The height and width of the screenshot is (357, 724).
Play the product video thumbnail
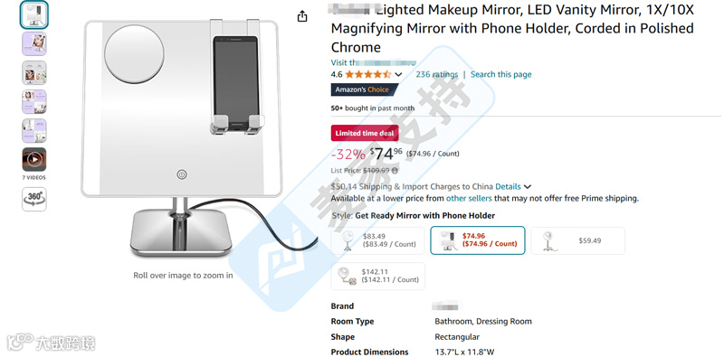(34, 159)
